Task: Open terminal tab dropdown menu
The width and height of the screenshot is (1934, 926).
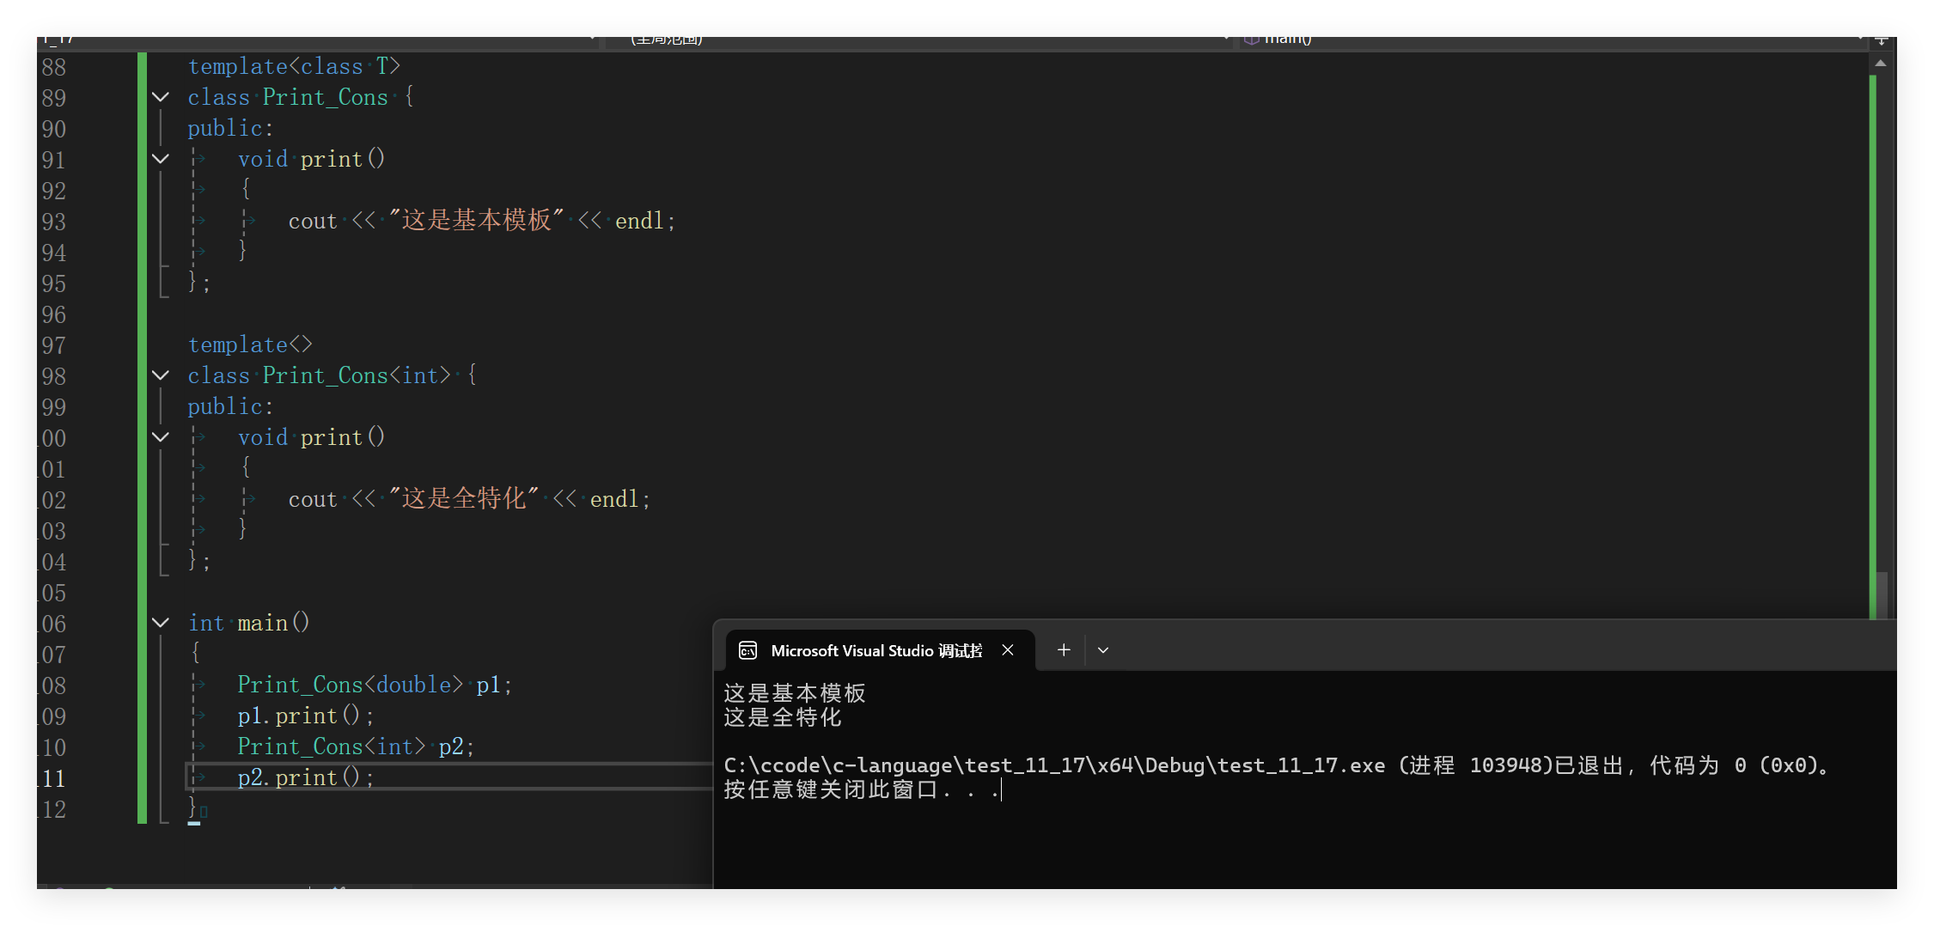Action: tap(1103, 650)
